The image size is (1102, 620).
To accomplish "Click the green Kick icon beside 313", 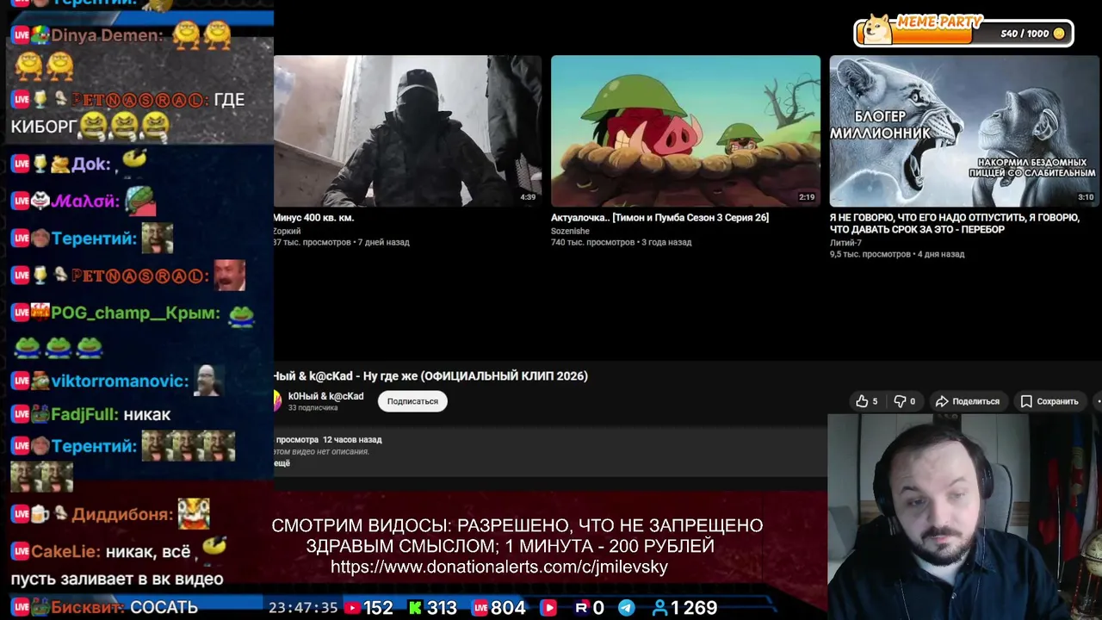I will tap(415, 608).
